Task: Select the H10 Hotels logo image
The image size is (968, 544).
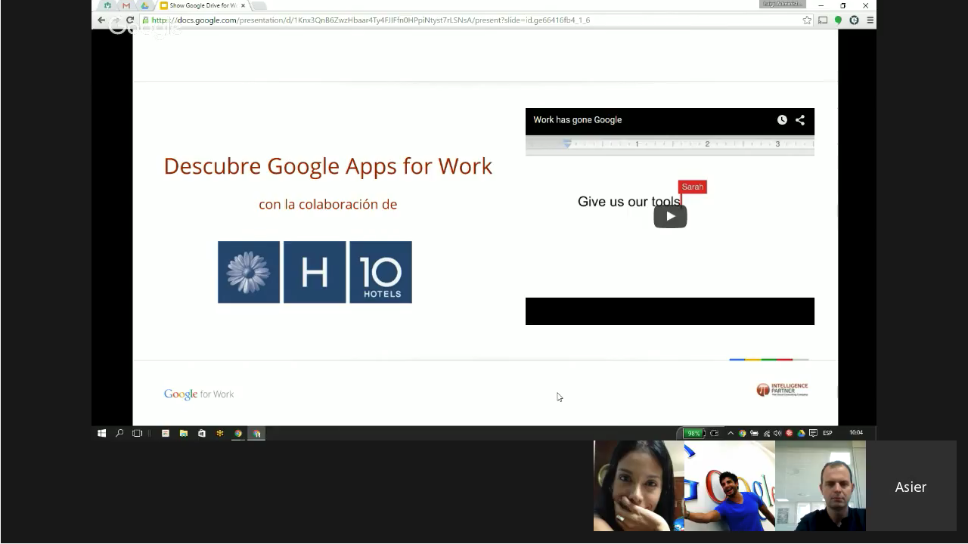Action: tap(315, 272)
